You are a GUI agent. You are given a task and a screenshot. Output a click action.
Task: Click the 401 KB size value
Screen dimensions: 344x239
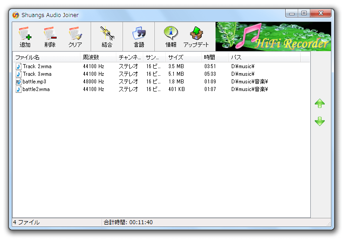pyautogui.click(x=176, y=89)
